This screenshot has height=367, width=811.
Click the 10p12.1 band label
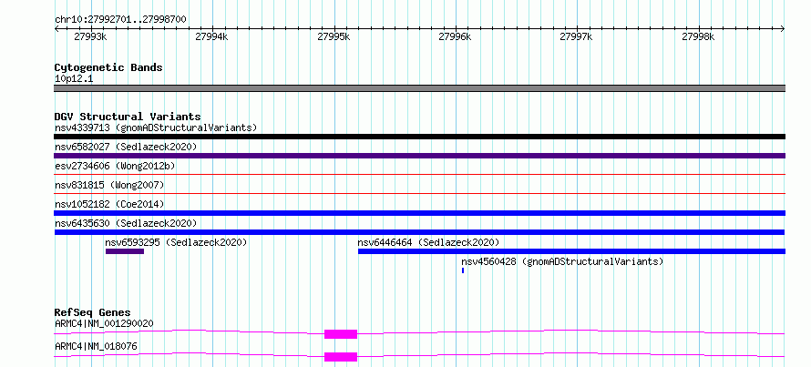74,79
